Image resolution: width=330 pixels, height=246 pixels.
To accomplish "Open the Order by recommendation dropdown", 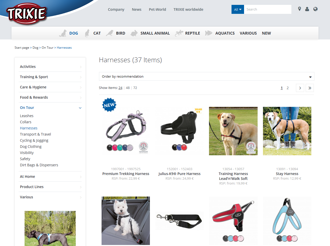I will point(206,76).
